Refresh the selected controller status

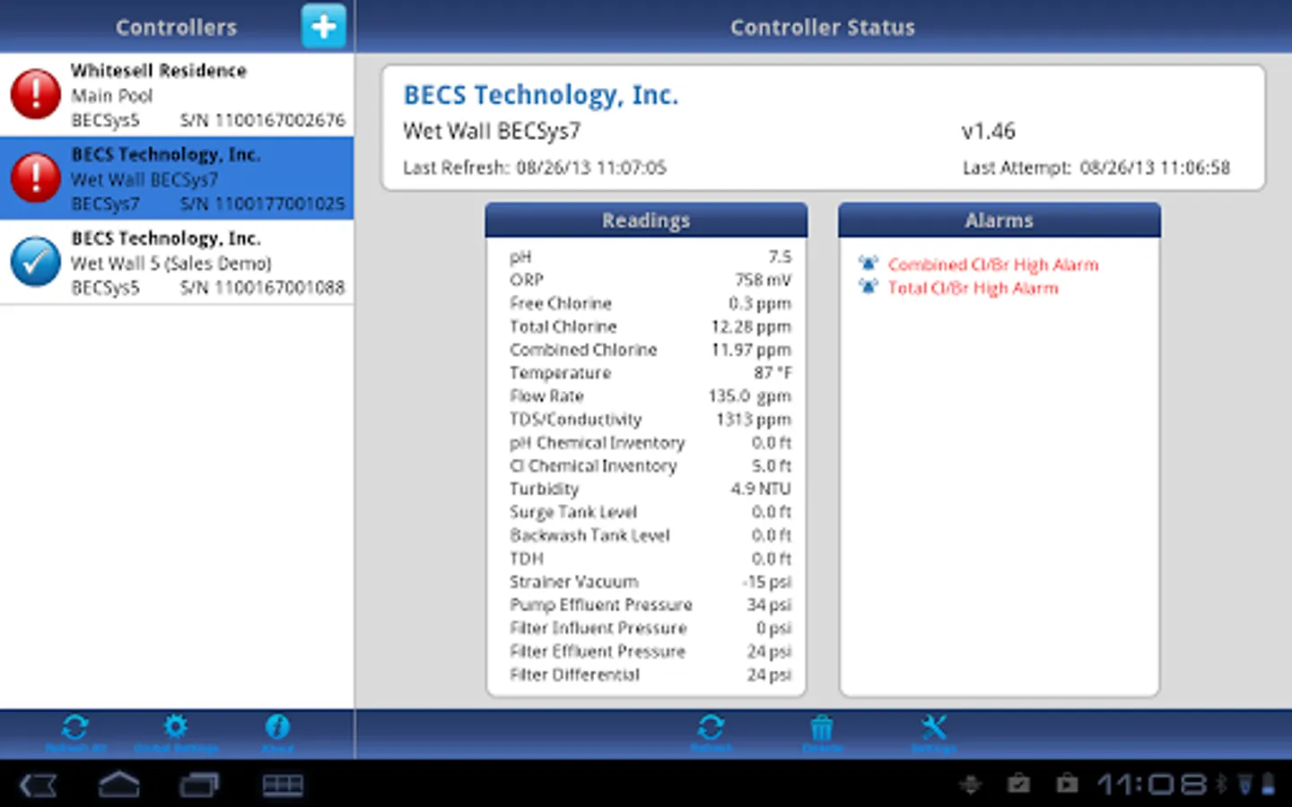click(x=711, y=733)
